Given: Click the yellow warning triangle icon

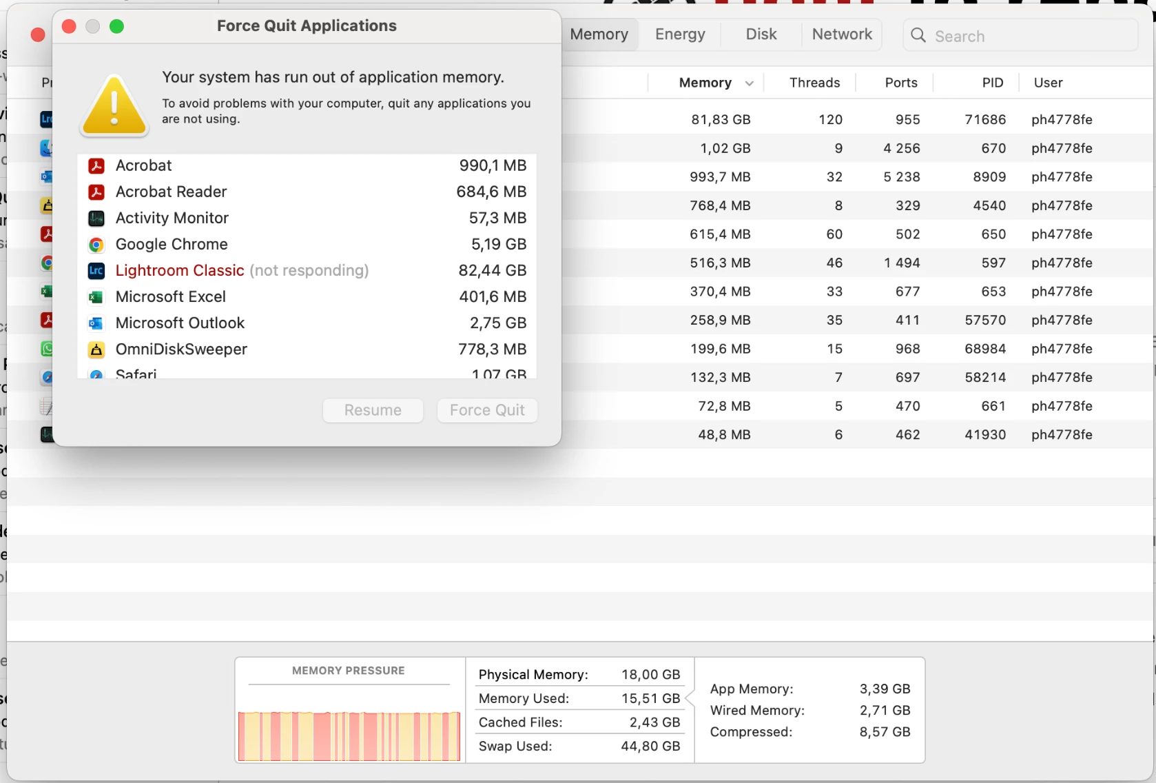Looking at the screenshot, I should coord(114,105).
